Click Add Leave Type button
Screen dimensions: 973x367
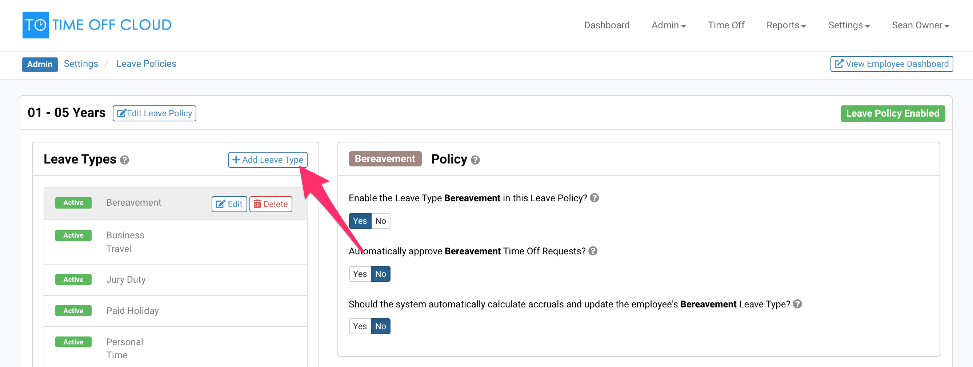[268, 160]
